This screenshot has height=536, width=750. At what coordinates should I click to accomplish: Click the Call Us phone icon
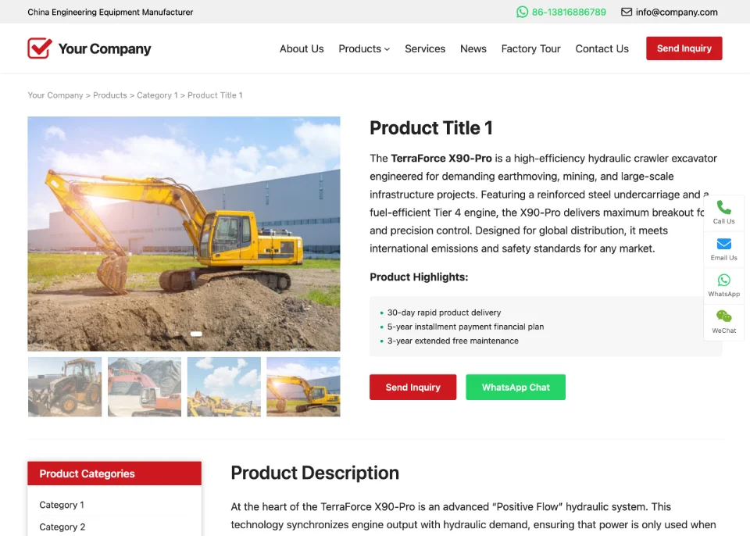tap(723, 207)
